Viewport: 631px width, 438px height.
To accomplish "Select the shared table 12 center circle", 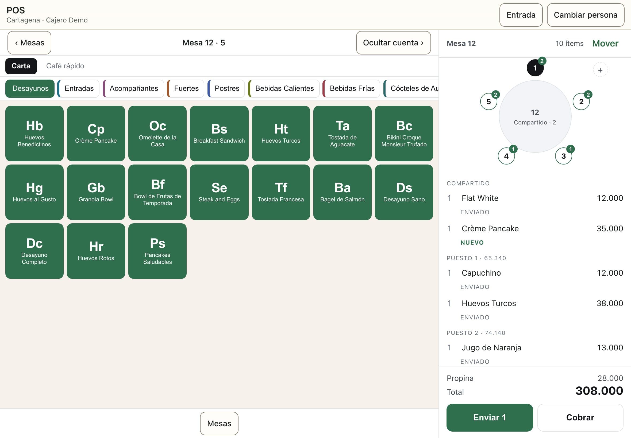I will coord(535,117).
